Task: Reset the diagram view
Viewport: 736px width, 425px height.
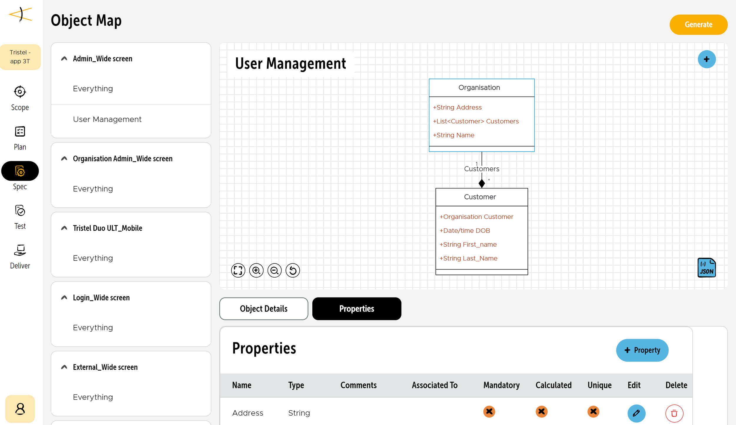Action: 293,270
